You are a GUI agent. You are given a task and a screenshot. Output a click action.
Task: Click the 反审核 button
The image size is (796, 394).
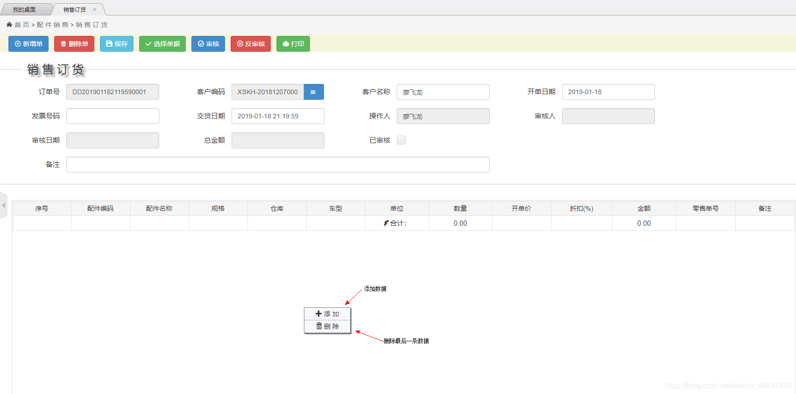pos(251,44)
